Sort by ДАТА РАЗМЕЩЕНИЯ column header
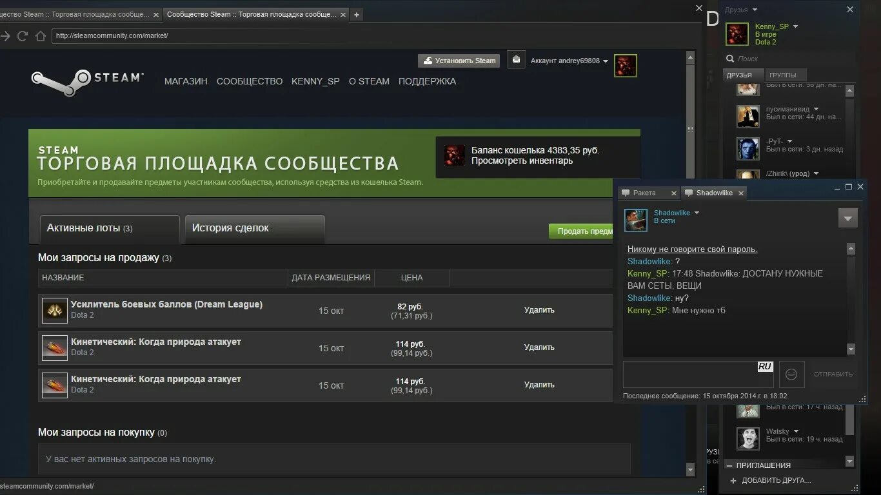881x495 pixels. 331,278
